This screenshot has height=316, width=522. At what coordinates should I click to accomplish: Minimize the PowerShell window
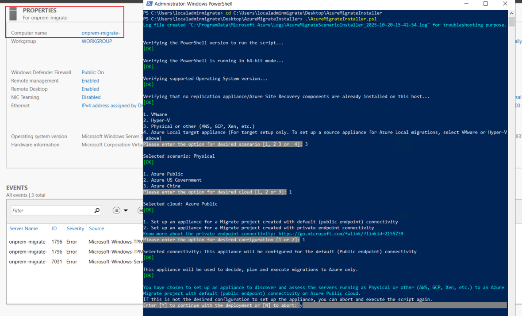pyautogui.click(x=466, y=4)
